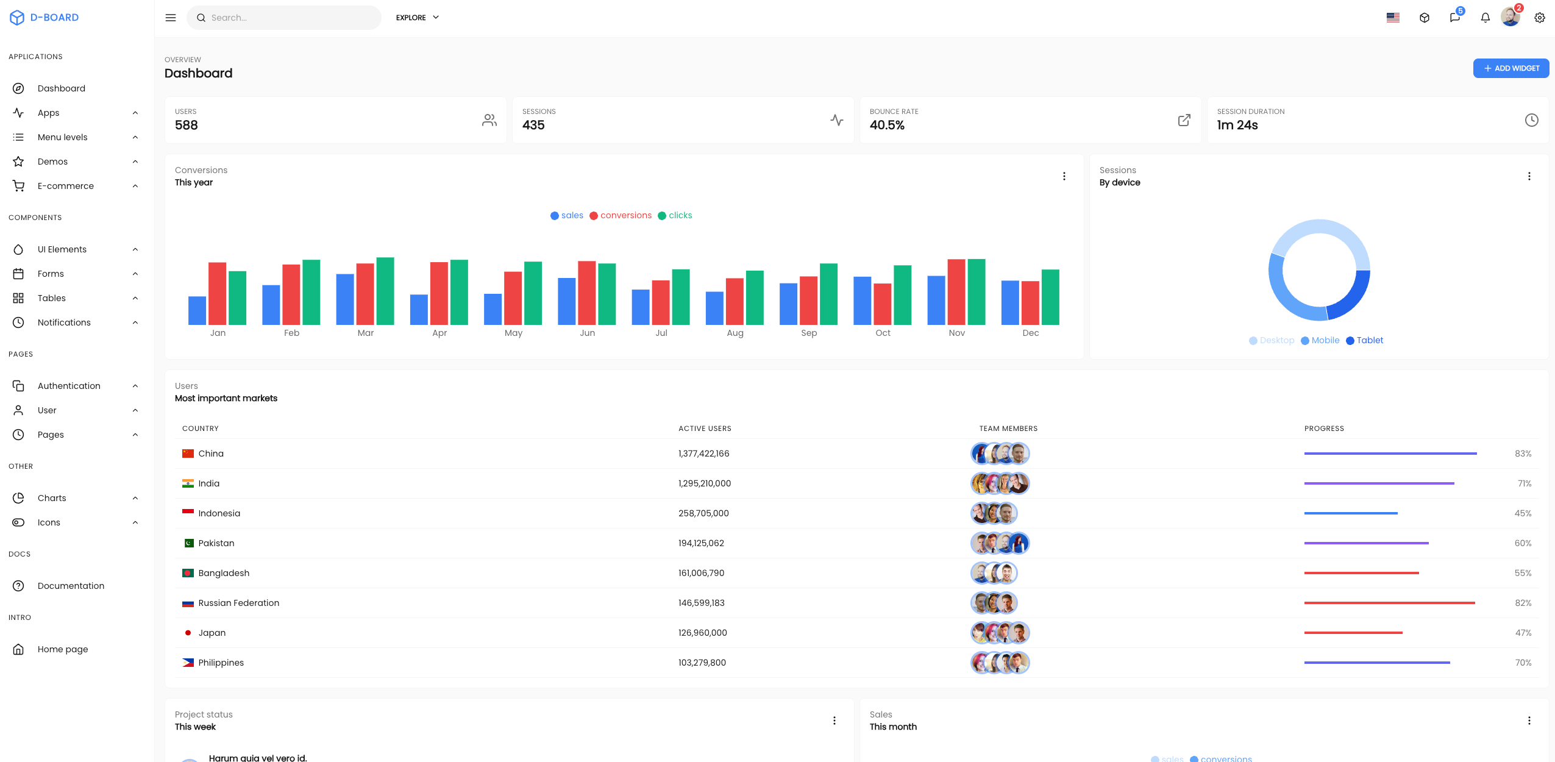Click the Demos star icon
Screen dimensions: 1555x762
[x=18, y=162]
